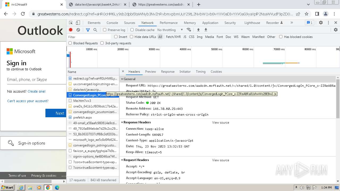Open network search magnifier
The width and height of the screenshot is (340, 191).
95,30
